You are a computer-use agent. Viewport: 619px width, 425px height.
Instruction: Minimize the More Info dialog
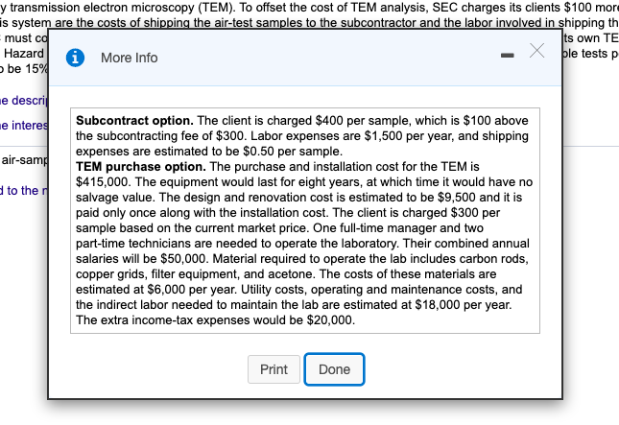(508, 56)
